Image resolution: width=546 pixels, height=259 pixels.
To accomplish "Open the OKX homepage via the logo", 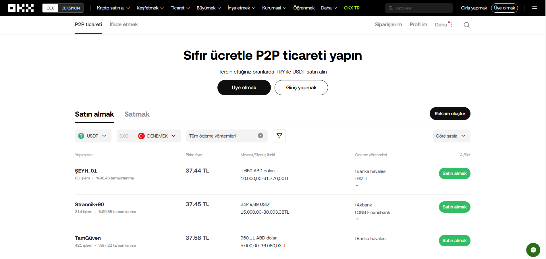I will [20, 8].
